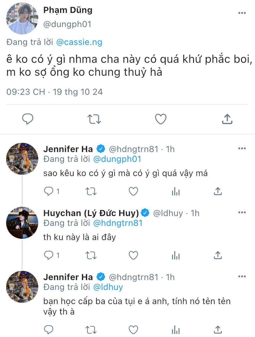
Task: Open Huychan's profile avatar
Action: [x=22, y=223]
